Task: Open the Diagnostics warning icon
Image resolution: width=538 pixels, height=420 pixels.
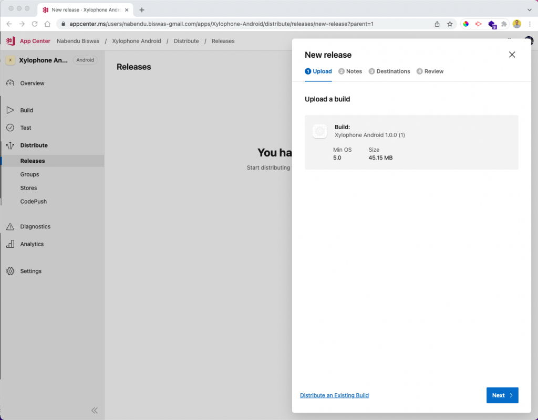Action: tap(11, 227)
